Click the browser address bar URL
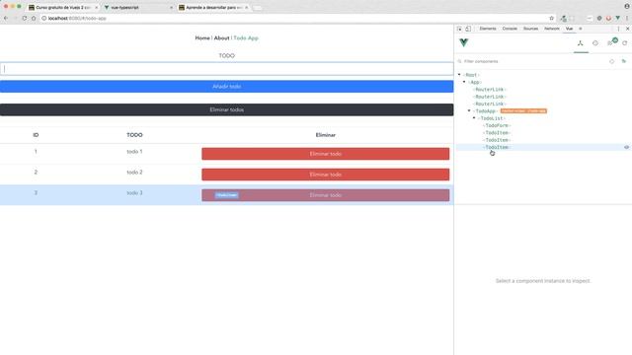The width and height of the screenshot is (632, 355). click(77, 18)
